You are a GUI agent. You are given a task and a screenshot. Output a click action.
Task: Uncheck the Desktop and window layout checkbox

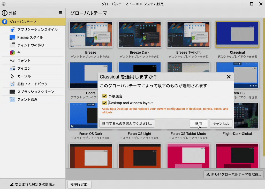pos(104,103)
